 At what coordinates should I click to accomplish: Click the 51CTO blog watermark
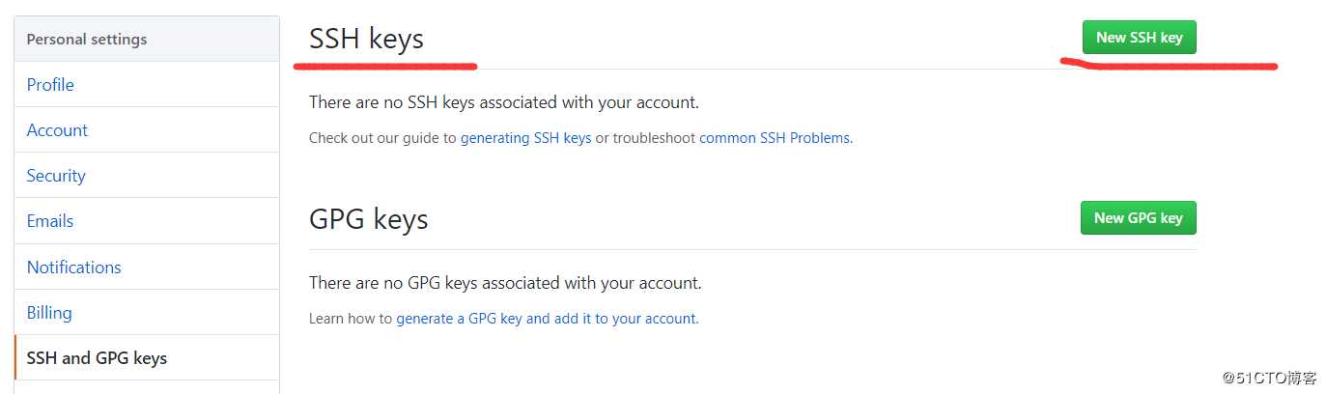pos(1268,378)
